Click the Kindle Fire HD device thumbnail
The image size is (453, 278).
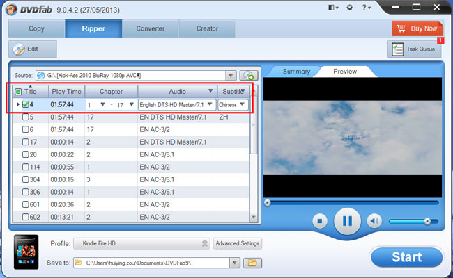click(26, 252)
